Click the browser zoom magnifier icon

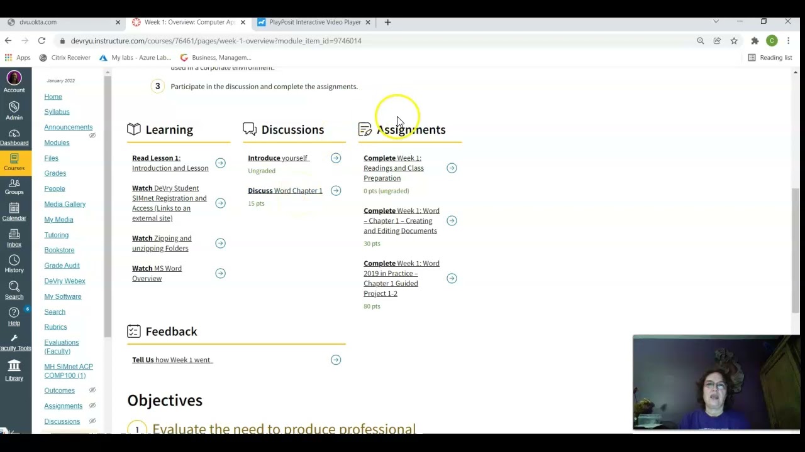701,41
